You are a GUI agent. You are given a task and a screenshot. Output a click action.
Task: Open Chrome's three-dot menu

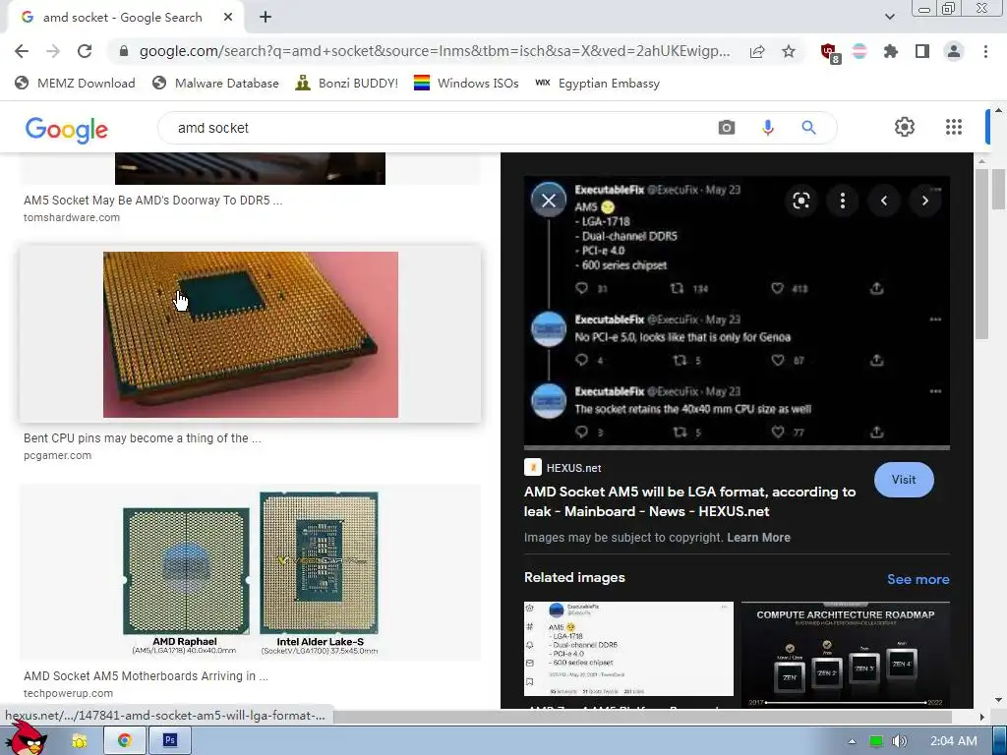985,51
